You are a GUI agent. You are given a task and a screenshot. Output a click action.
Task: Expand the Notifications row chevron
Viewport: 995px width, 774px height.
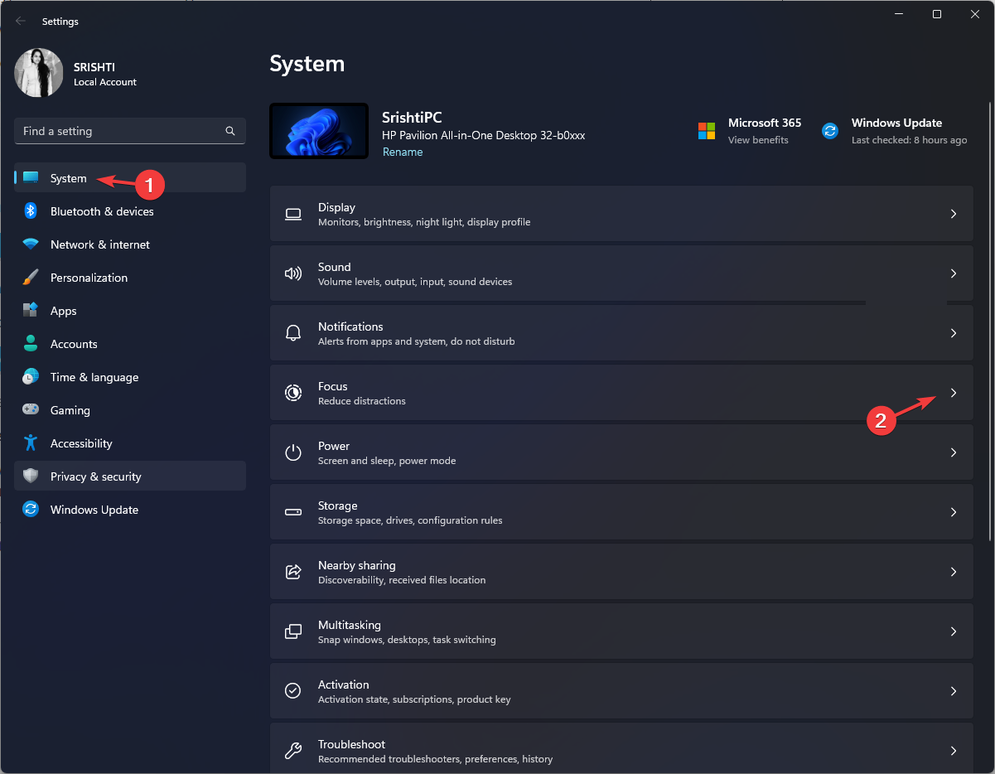tap(954, 333)
